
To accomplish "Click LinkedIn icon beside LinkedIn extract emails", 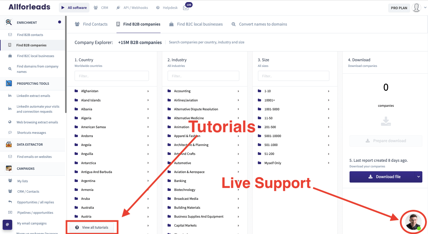I will pyautogui.click(x=10, y=96).
